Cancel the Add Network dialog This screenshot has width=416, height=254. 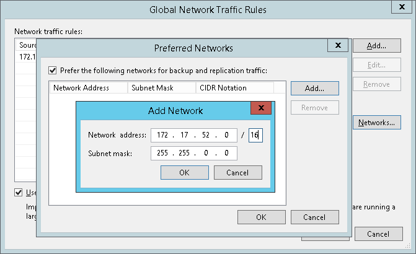coord(237,172)
